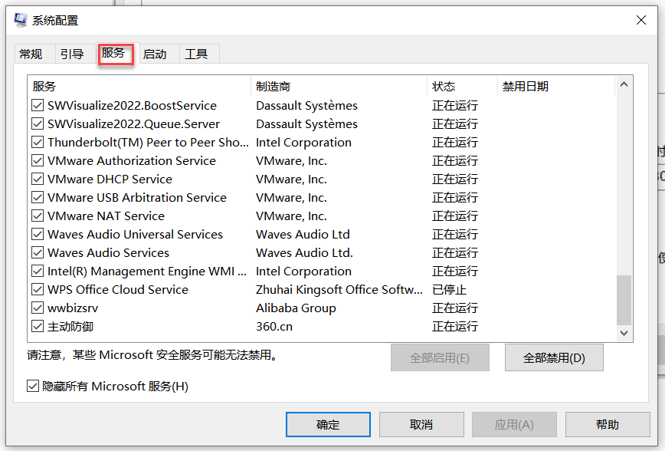Click the 全部禁用 button
The height and width of the screenshot is (451, 665).
click(x=553, y=357)
